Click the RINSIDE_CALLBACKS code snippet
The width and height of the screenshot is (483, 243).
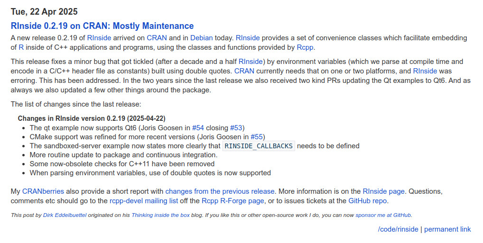pos(259,146)
